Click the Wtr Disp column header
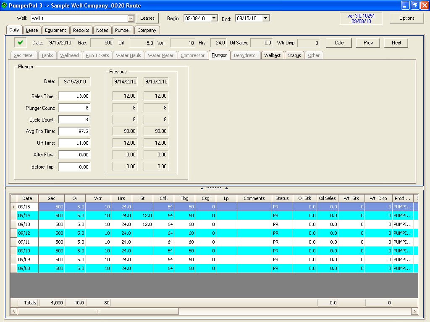Image resolution: width=430 pixels, height=322 pixels. [378, 198]
